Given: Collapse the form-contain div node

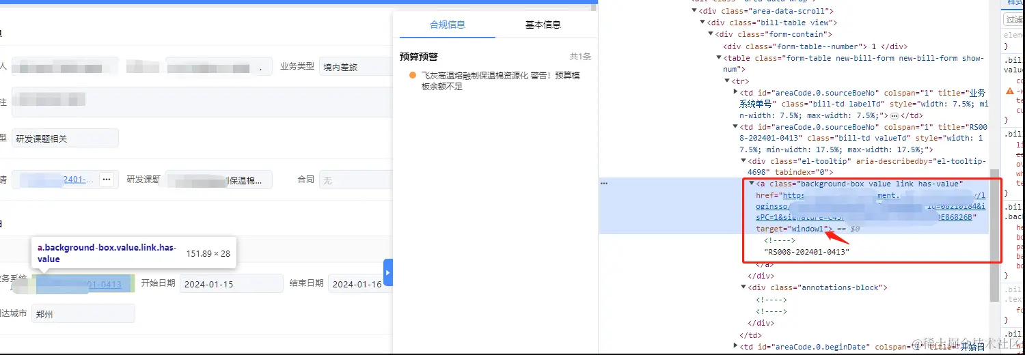Looking at the screenshot, I should tap(711, 34).
